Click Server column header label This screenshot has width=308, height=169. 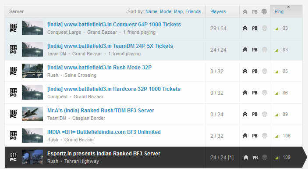point(17,11)
